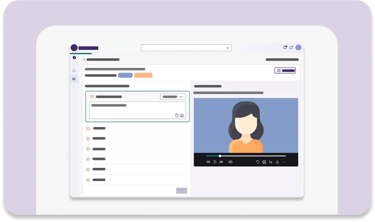This screenshot has height=222, width=375.
Task: Click the video progress slider handle
Action: [220, 156]
